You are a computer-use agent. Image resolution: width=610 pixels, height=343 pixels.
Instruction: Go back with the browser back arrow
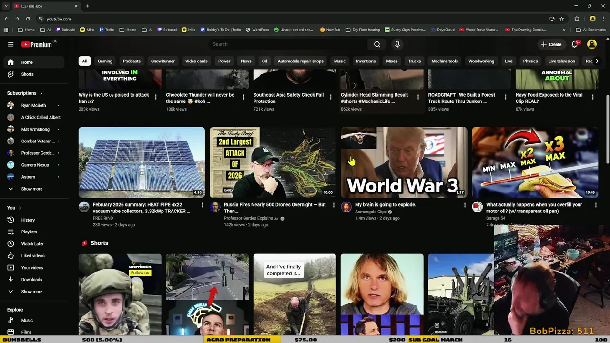pos(6,19)
